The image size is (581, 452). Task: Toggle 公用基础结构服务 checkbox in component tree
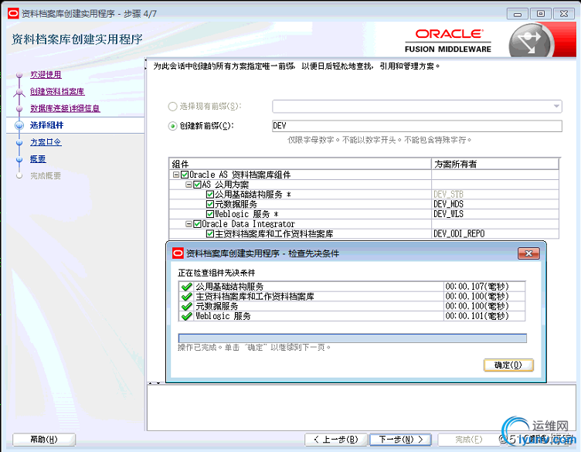coord(210,194)
